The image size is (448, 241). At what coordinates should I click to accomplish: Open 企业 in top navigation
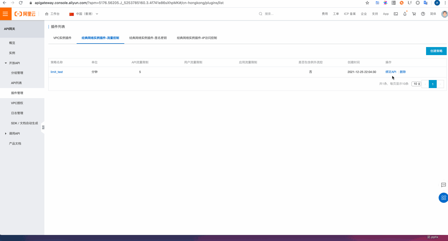coord(364,14)
